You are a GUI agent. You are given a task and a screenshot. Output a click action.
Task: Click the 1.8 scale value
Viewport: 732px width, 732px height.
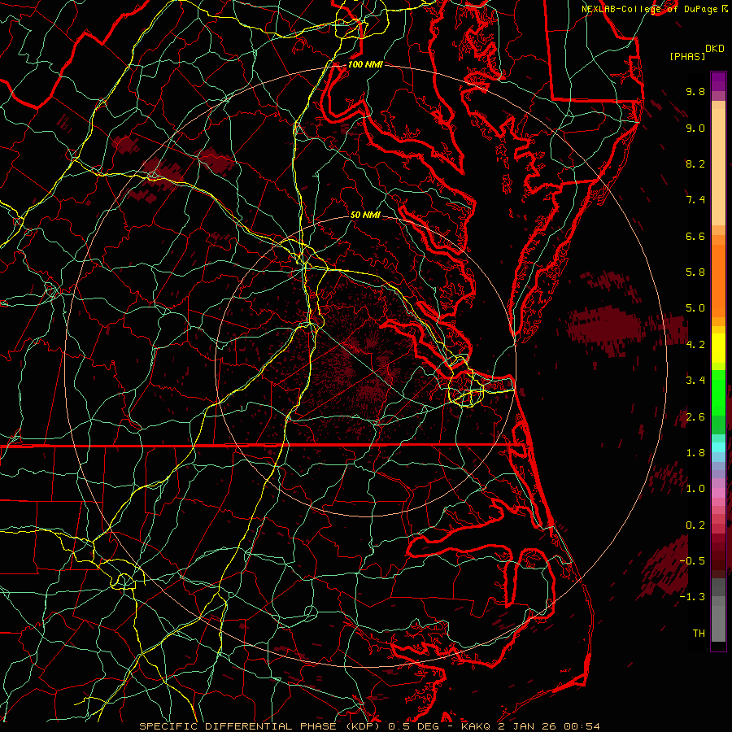tap(695, 453)
